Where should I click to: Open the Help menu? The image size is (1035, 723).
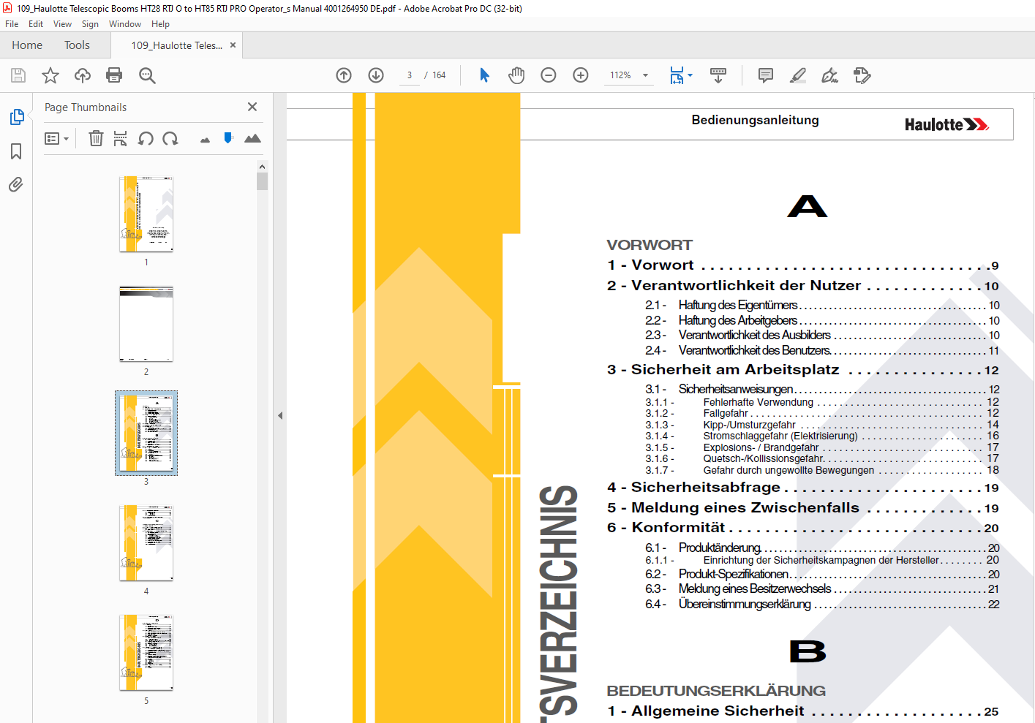[x=160, y=24]
